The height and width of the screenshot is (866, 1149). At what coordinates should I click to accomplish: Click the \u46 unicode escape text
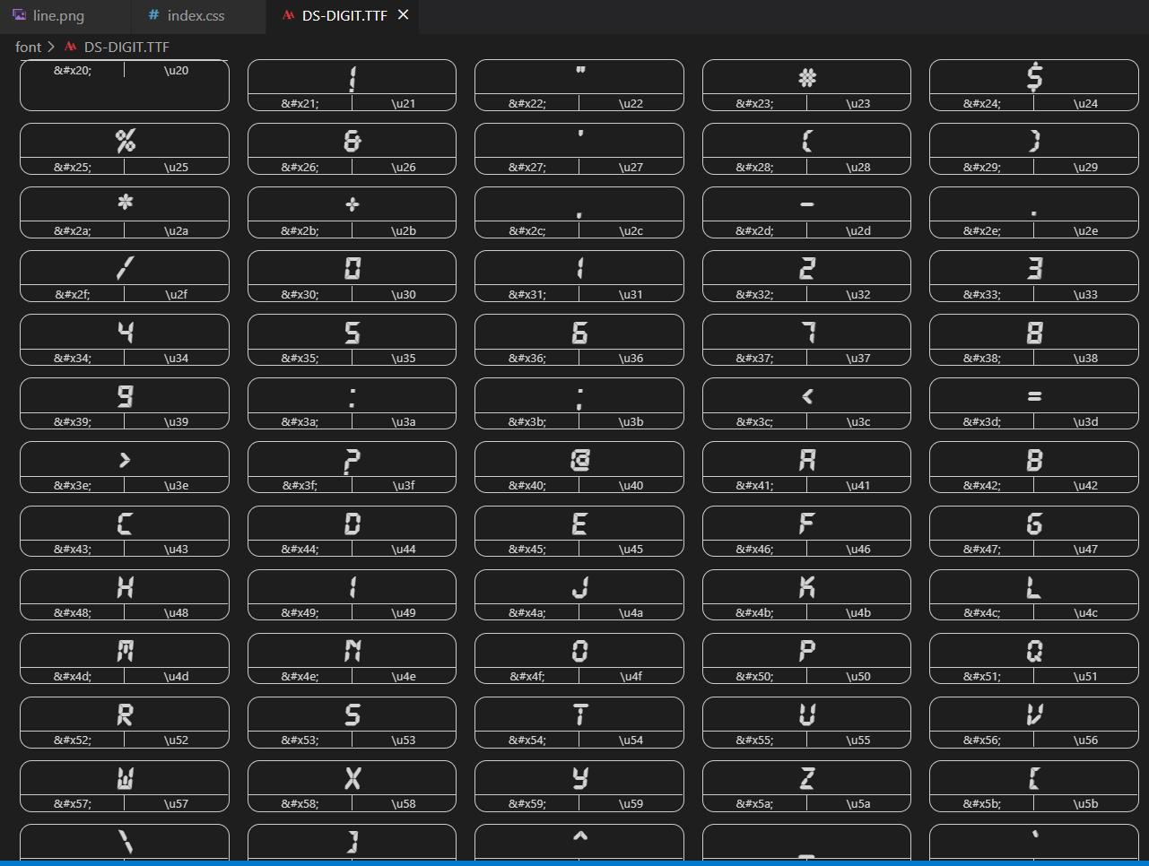coord(858,549)
